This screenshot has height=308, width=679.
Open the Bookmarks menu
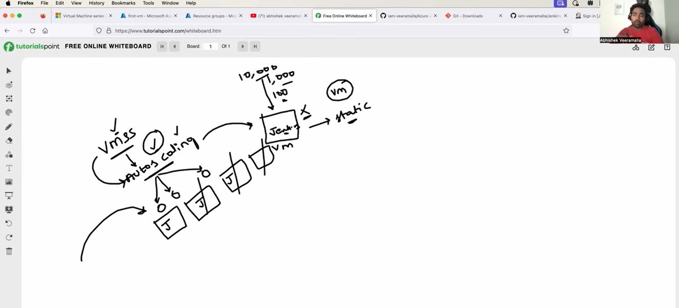click(x=123, y=3)
